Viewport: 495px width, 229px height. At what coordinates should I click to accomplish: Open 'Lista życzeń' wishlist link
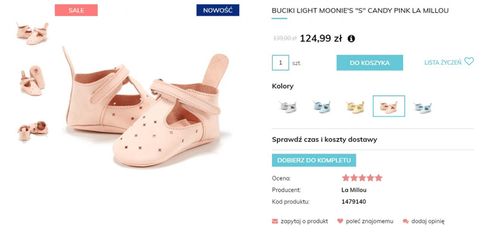pyautogui.click(x=443, y=62)
